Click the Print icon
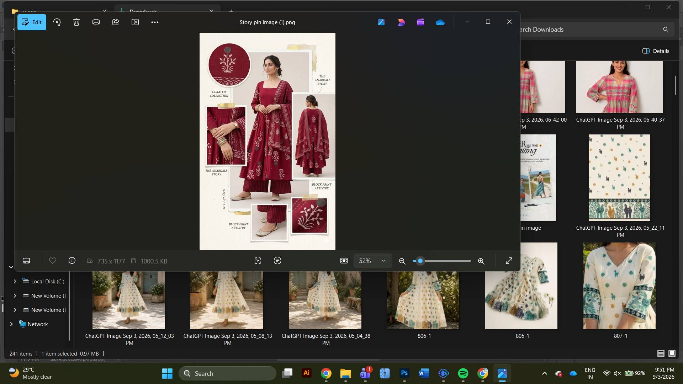The image size is (683, 384). tap(96, 22)
